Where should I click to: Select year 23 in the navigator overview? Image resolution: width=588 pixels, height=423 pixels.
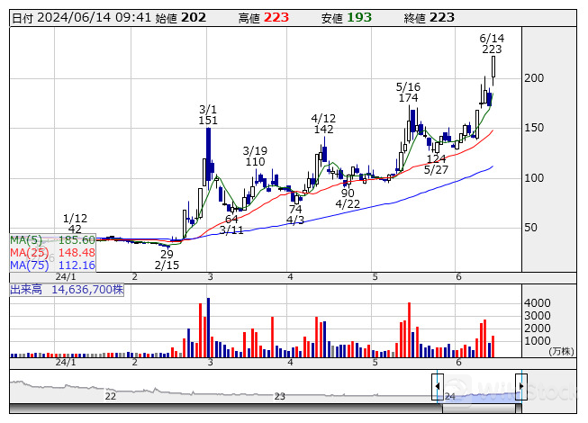(279, 396)
